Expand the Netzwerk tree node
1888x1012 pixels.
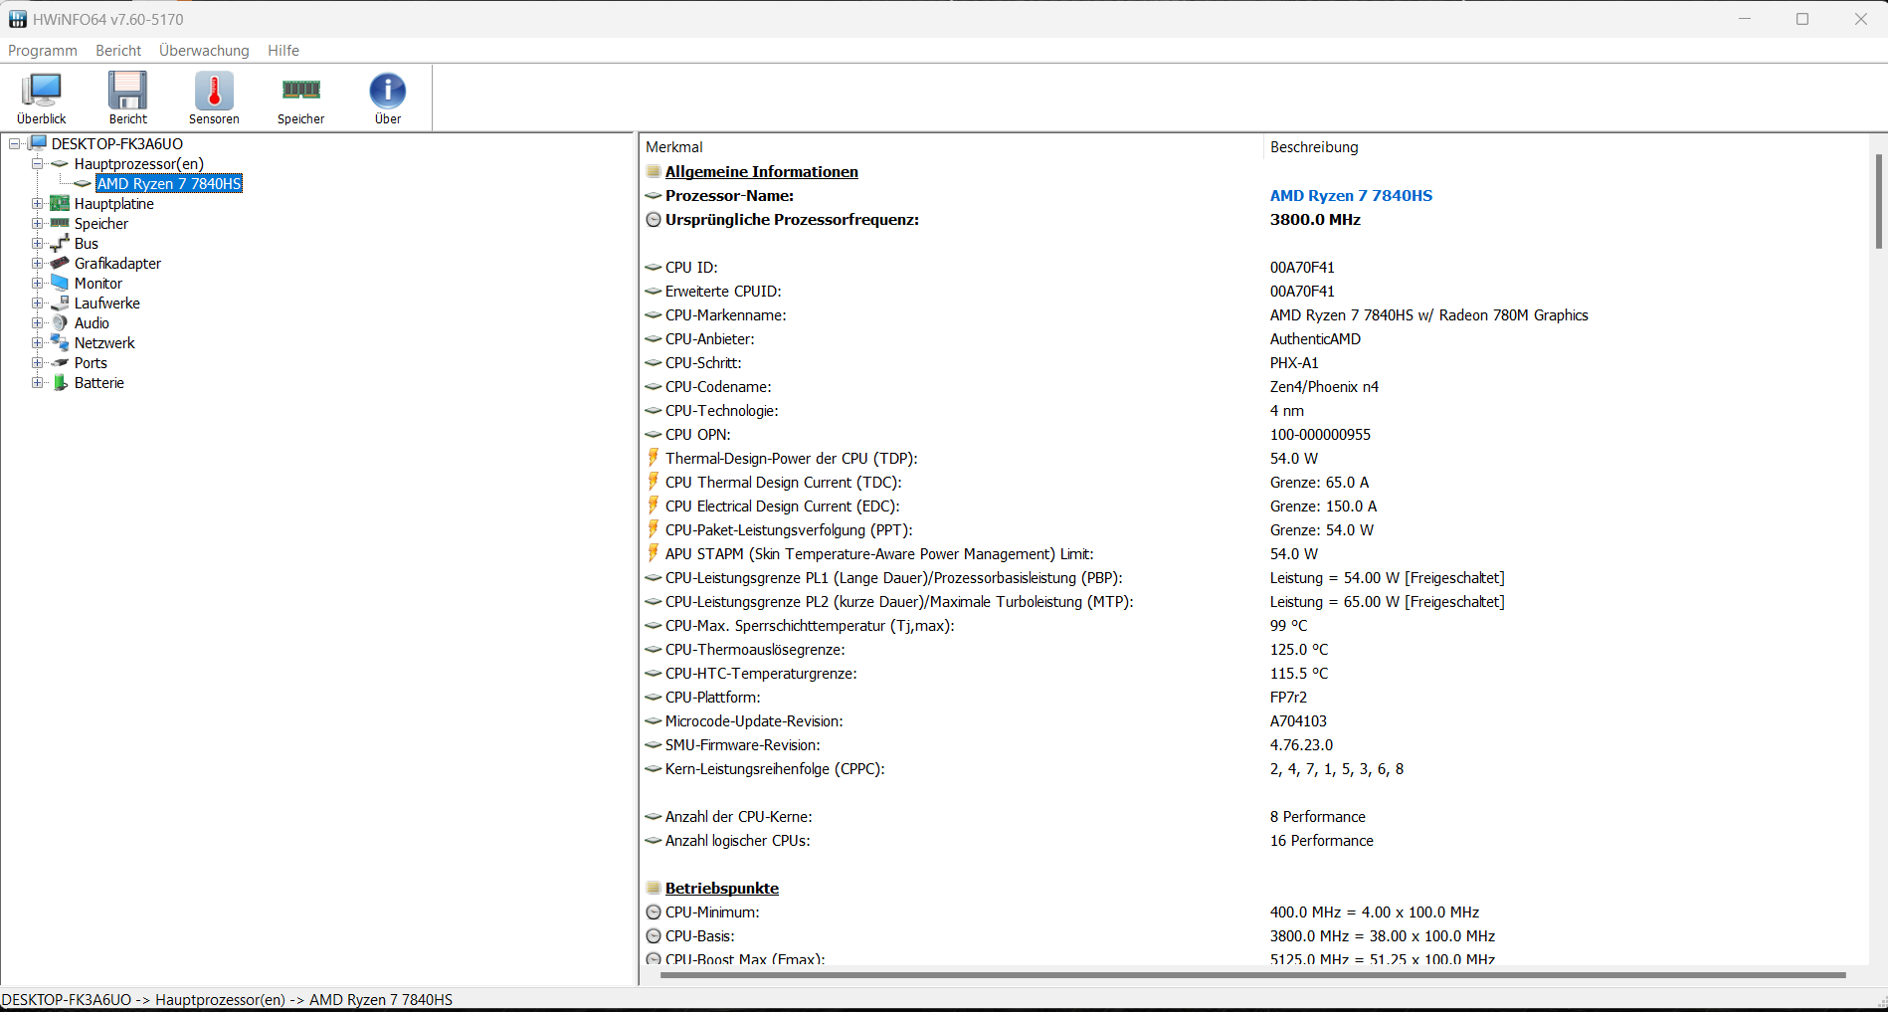37,343
